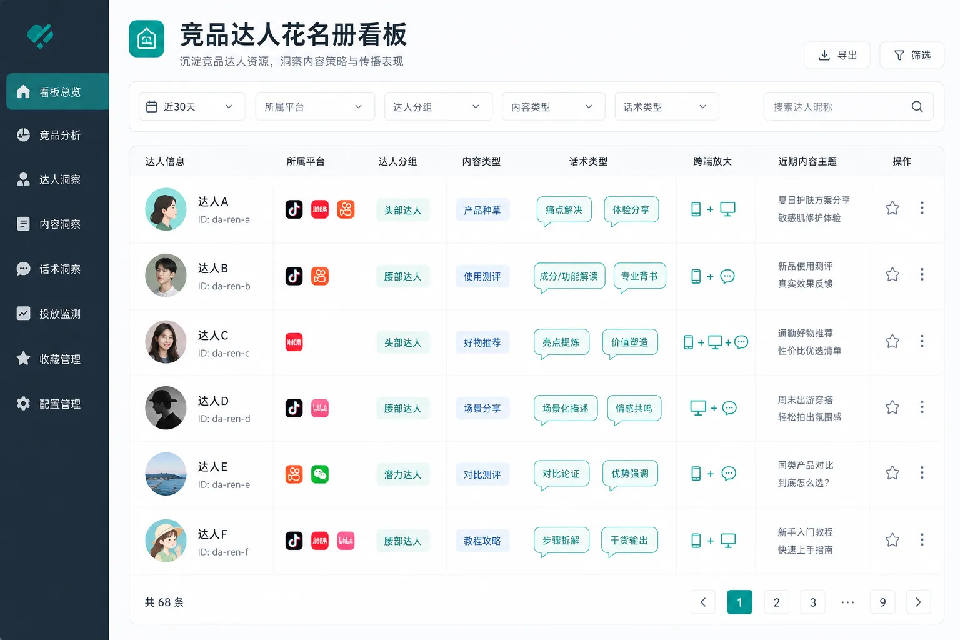Jump to page 9 in pagination
The width and height of the screenshot is (960, 640).
pos(882,602)
